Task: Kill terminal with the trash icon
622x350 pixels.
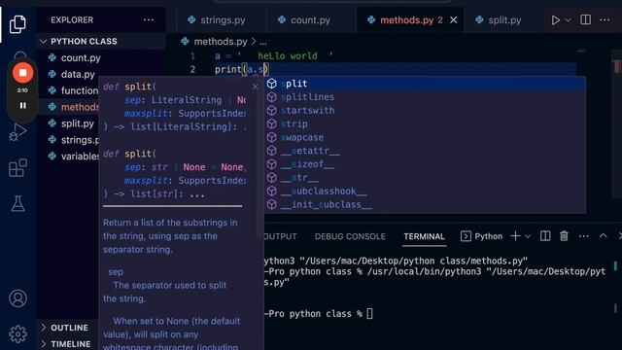Action: [x=564, y=236]
